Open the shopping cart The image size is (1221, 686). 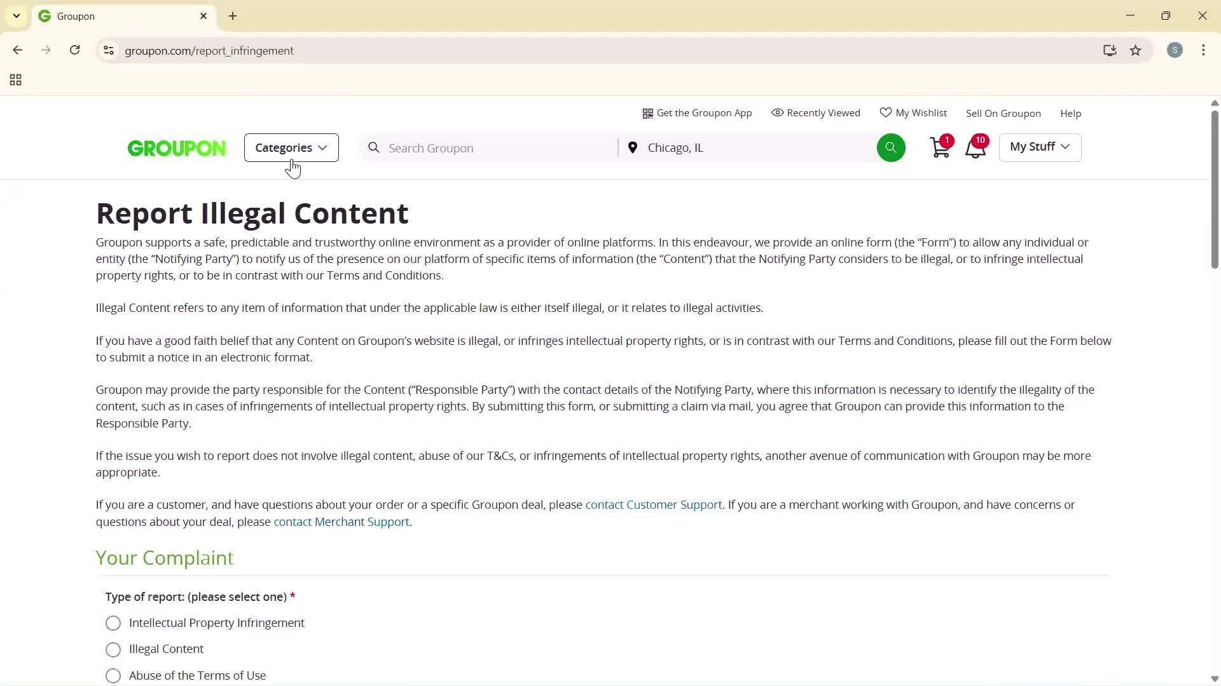tap(939, 147)
